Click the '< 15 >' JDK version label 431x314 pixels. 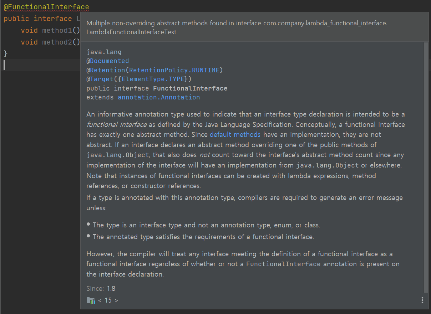click(x=108, y=300)
